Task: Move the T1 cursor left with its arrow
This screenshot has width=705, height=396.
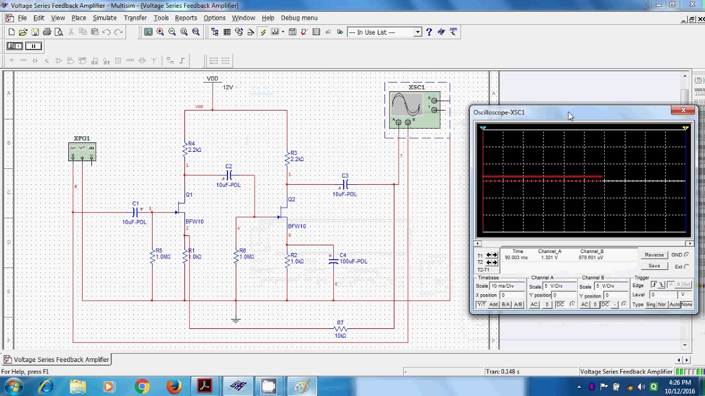Action: tap(489, 255)
